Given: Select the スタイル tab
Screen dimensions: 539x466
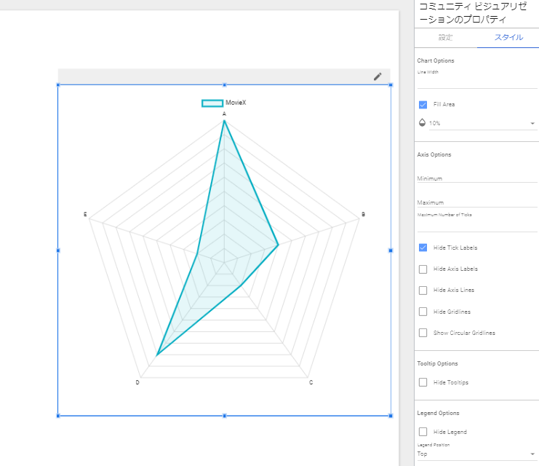Looking at the screenshot, I should [x=508, y=37].
